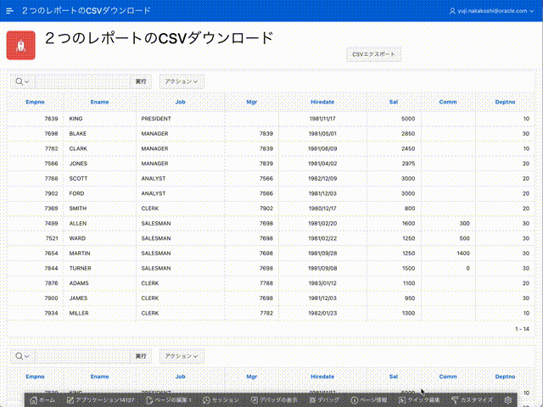Click the Job column header in first report
This screenshot has height=407, width=543.
[x=180, y=102]
